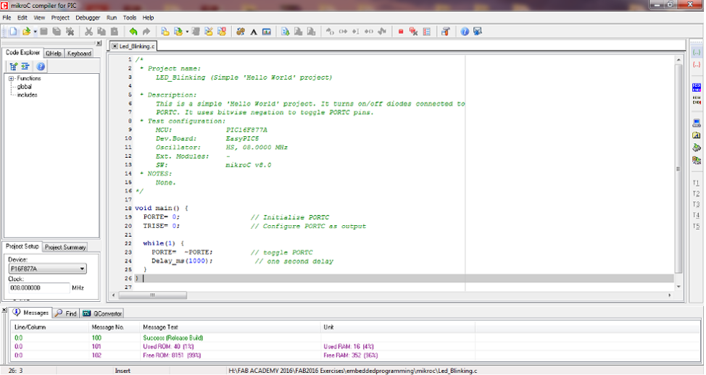Image resolution: width=706 pixels, height=375 pixels.
Task: Click the T3 template button
Action: pyautogui.click(x=696, y=205)
